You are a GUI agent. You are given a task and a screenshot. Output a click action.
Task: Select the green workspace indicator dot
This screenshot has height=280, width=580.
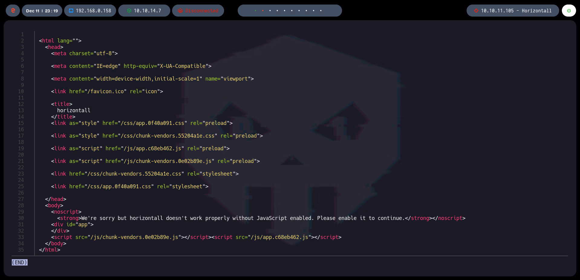coord(256,10)
